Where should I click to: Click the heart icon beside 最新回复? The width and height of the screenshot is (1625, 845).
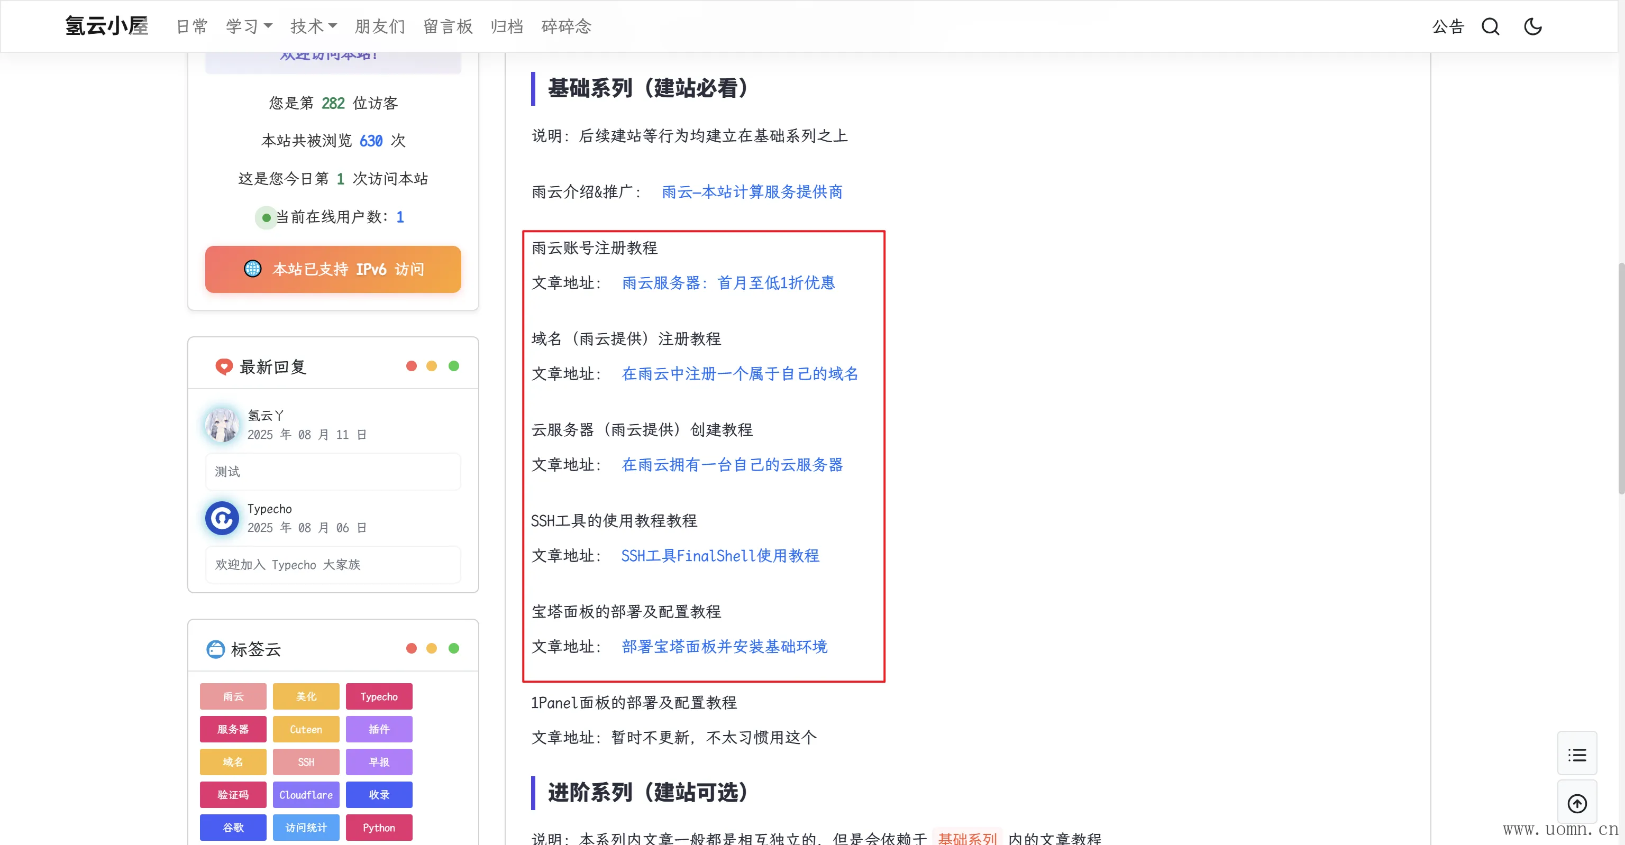coord(223,366)
